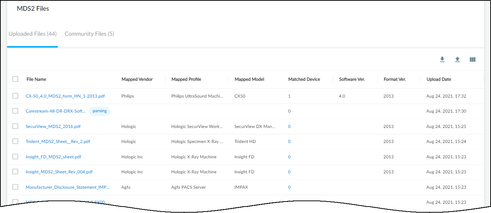491x213 pixels.
Task: Click the Manufacturer_Disclosure_Statement_IMP file link
Action: [67, 187]
